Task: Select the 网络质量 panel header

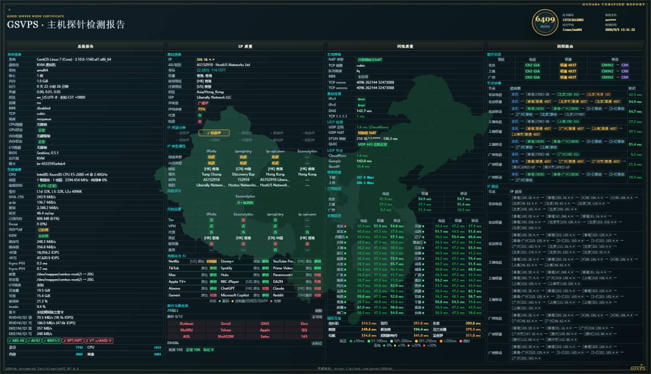Action: pos(405,47)
